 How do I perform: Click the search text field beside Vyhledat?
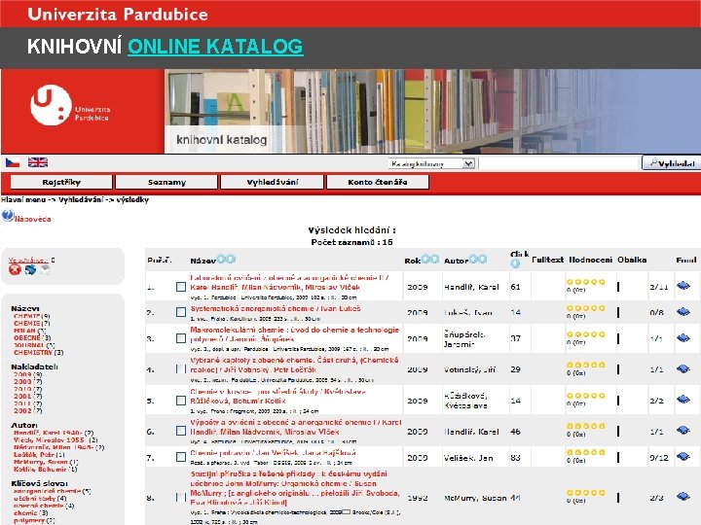pos(560,163)
